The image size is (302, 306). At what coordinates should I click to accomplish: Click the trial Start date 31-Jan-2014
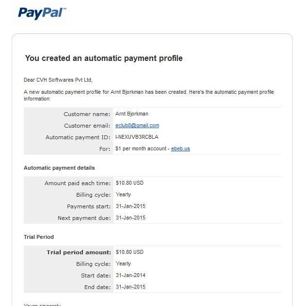[130, 275]
